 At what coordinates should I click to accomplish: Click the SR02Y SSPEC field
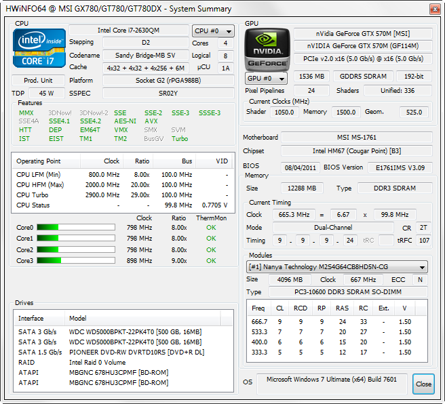[168, 94]
